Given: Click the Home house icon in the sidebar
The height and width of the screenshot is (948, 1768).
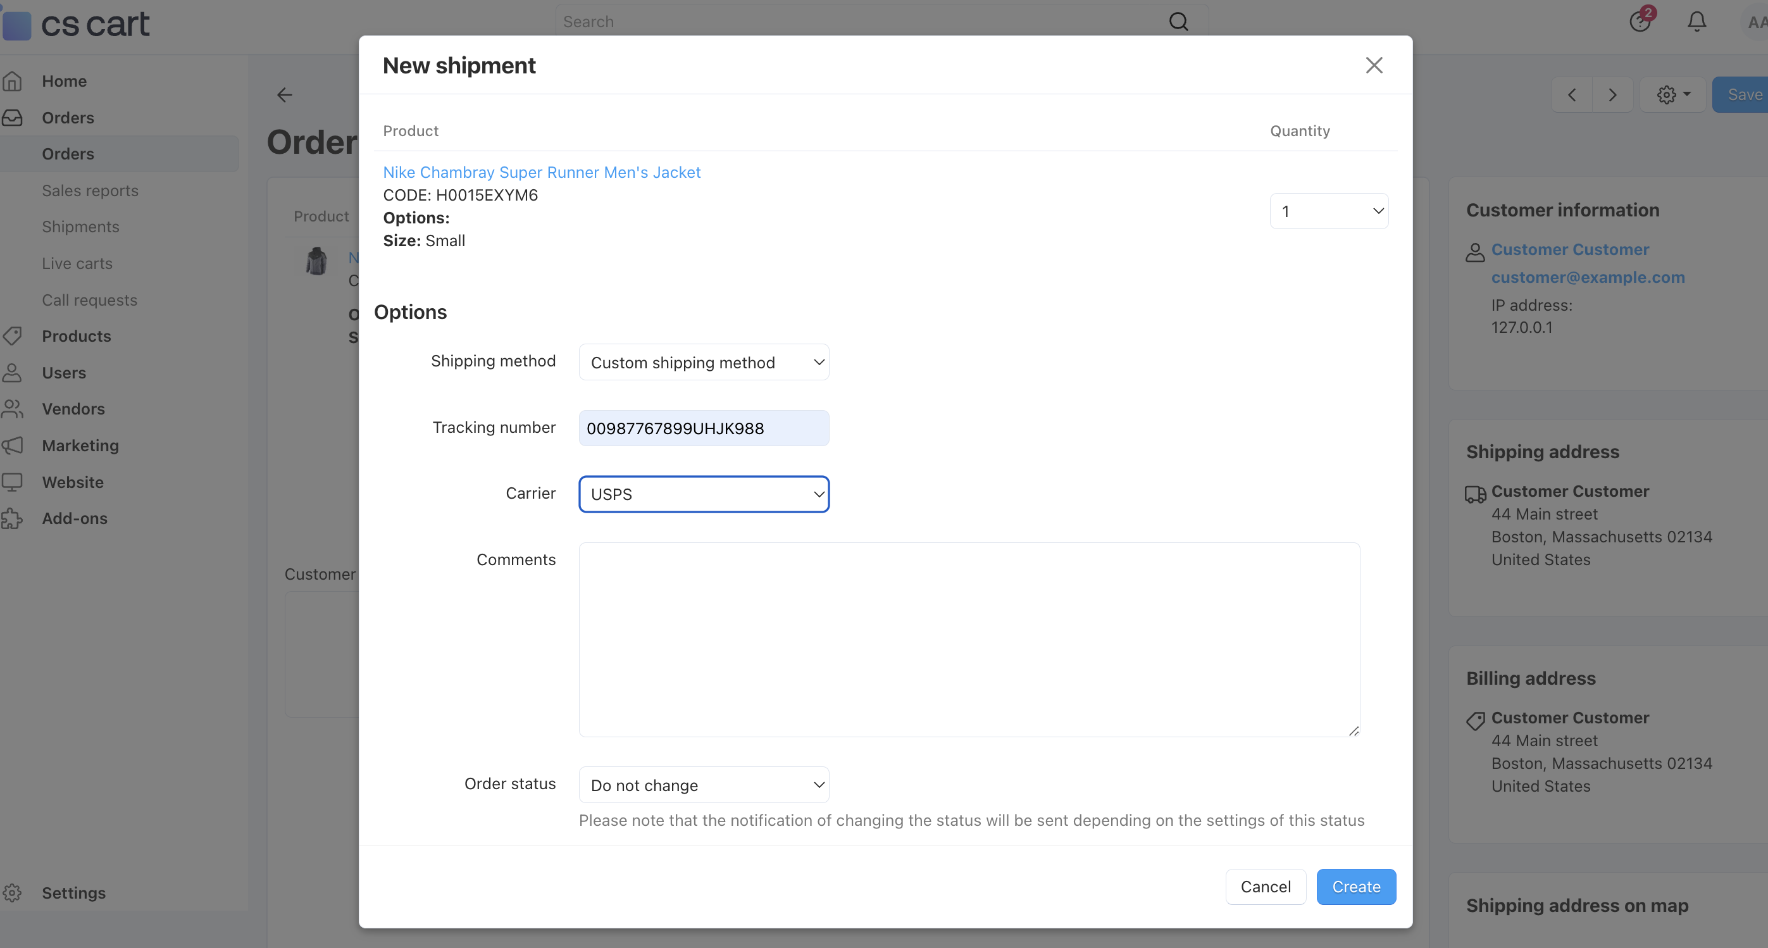Looking at the screenshot, I should pos(13,81).
